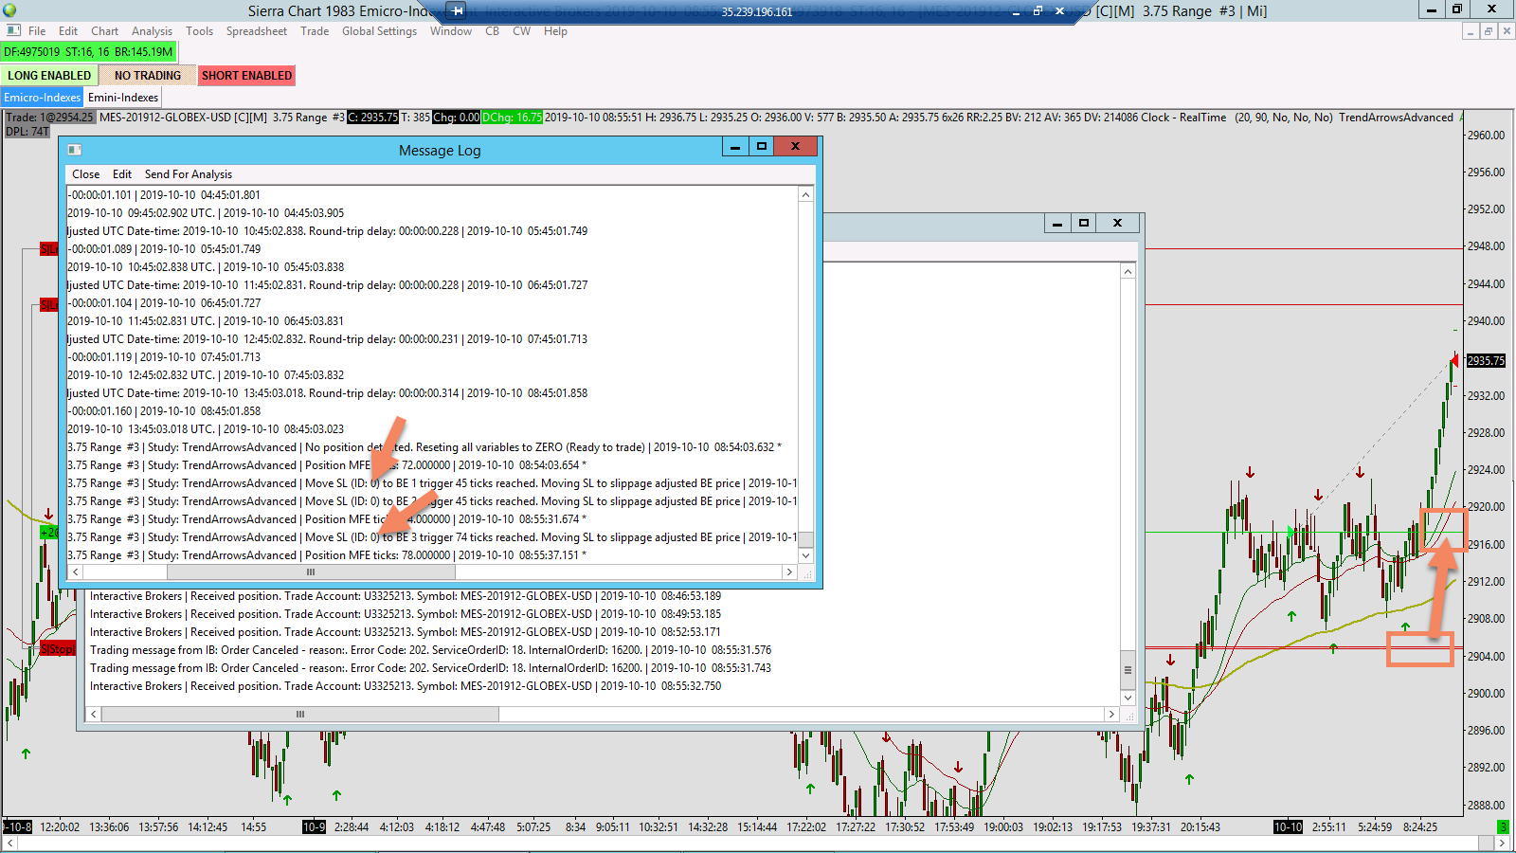Minimize the Trade Service Log window behind
This screenshot has height=853, width=1516.
coord(1057,224)
